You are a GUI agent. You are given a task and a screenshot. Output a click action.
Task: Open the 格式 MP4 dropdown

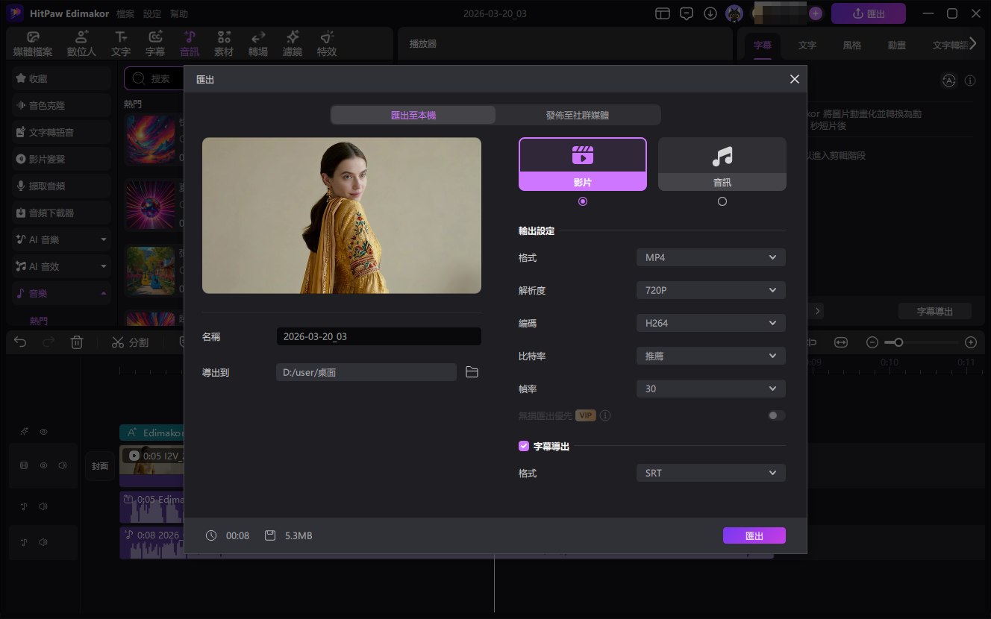point(710,257)
